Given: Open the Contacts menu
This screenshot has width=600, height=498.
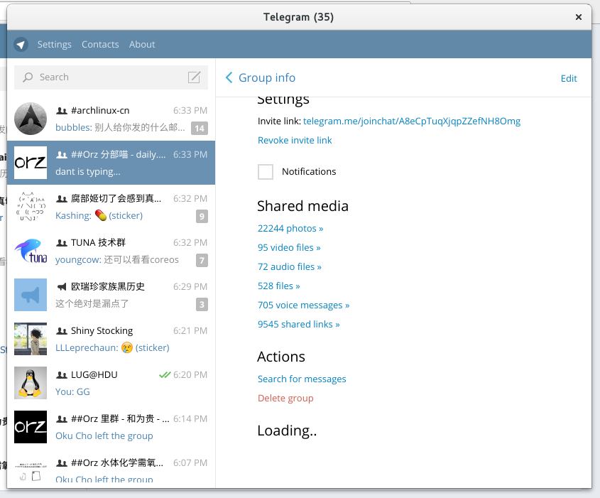Looking at the screenshot, I should 100,45.
